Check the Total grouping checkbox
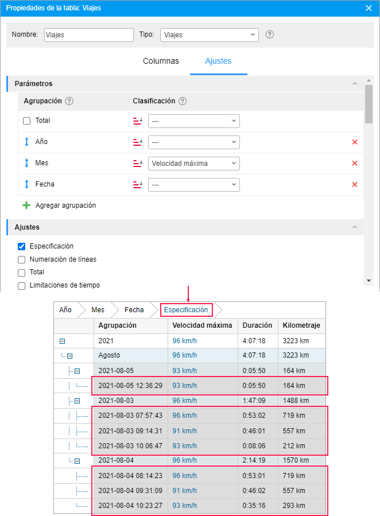The image size is (380, 516). 26,121
